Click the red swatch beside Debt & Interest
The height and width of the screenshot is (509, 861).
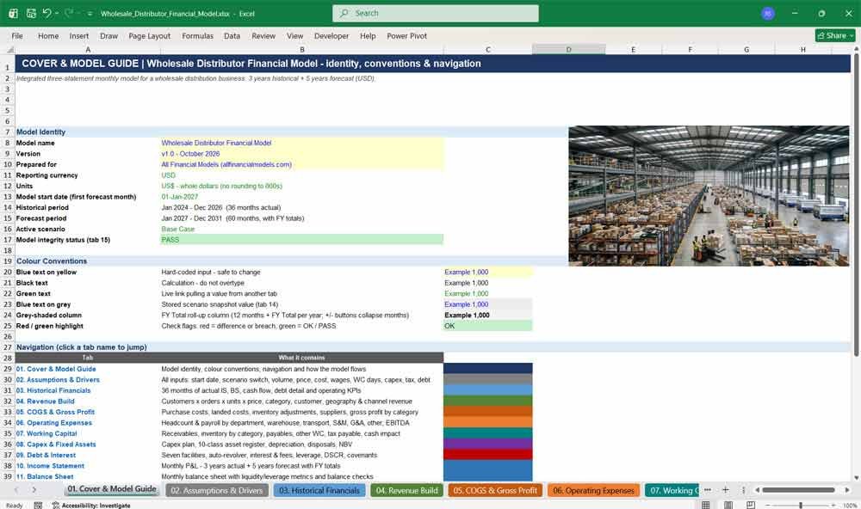(x=488, y=455)
